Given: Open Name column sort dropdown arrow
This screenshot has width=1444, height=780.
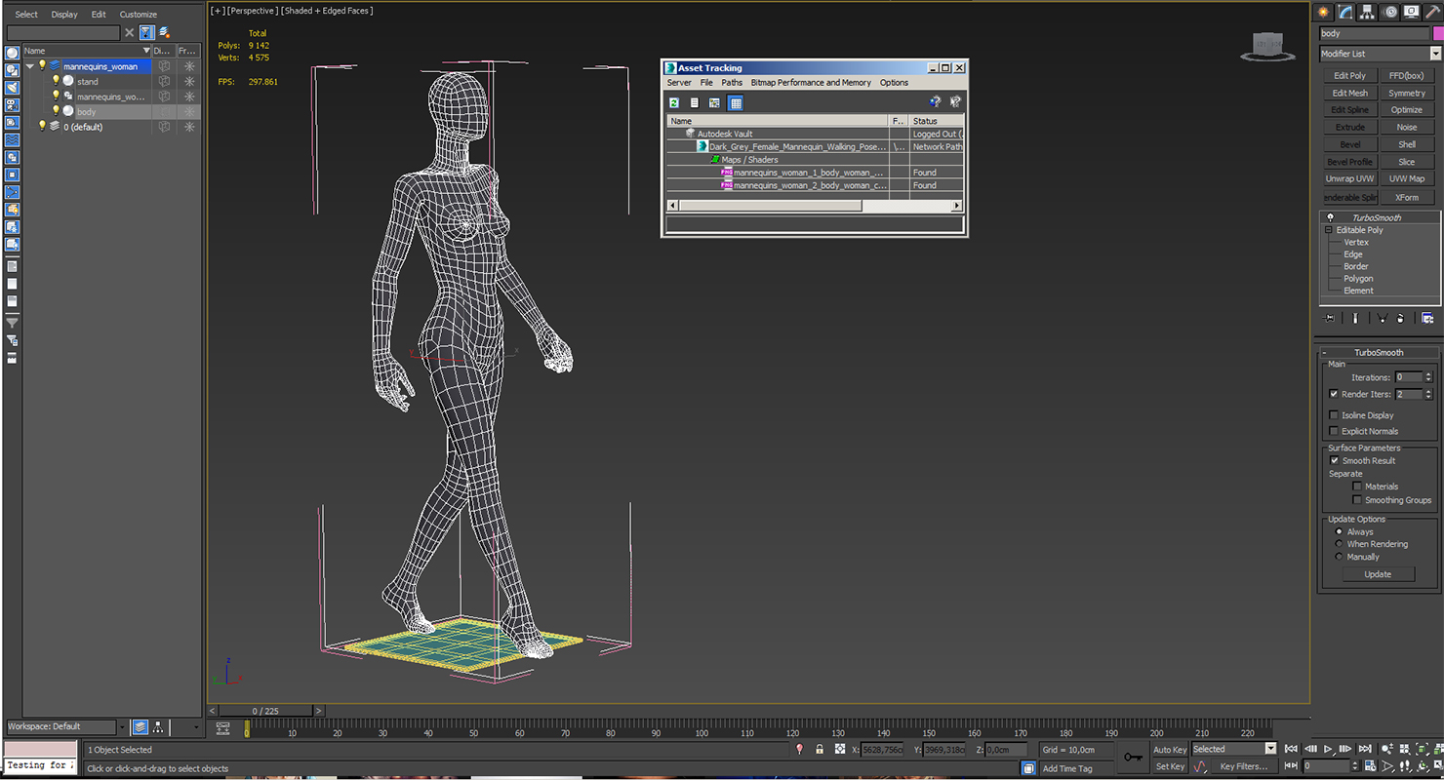Looking at the screenshot, I should pyautogui.click(x=146, y=51).
